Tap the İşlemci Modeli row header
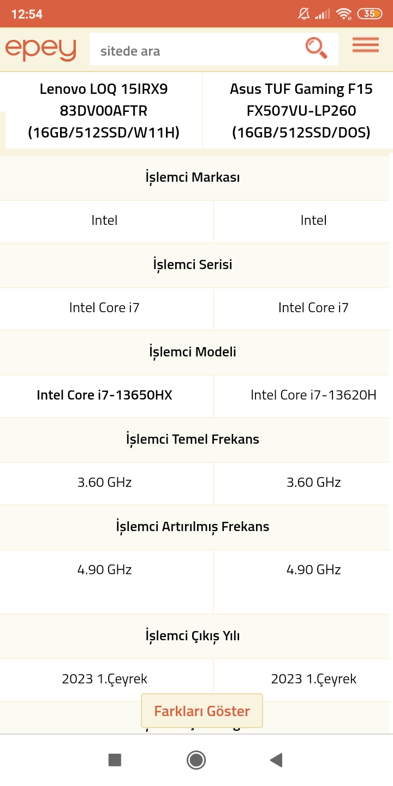This screenshot has height=786, width=393. point(193,352)
